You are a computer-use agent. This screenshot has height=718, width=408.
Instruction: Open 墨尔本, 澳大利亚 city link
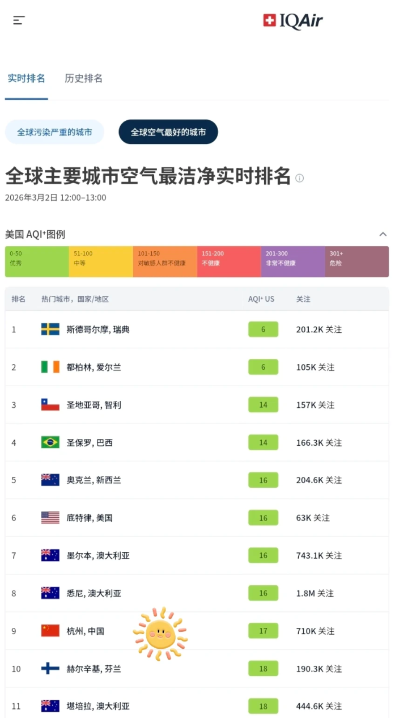coord(98,556)
